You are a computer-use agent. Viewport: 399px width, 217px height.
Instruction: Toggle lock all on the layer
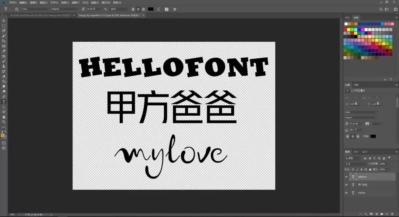pos(370,169)
